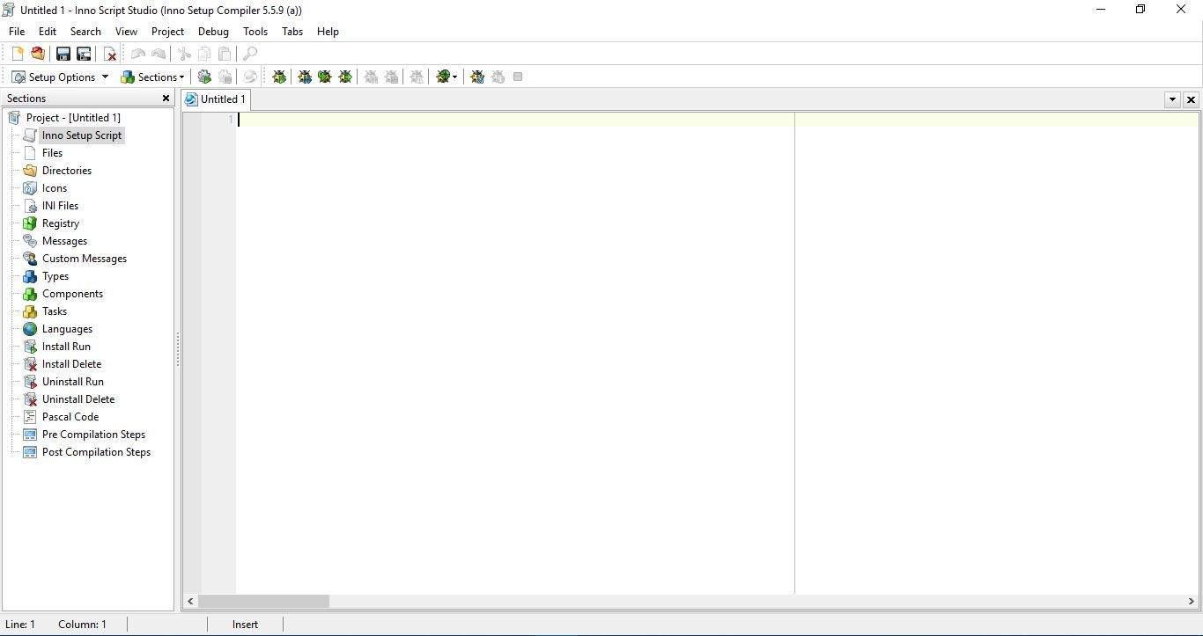Image resolution: width=1203 pixels, height=636 pixels.
Task: Open the tab list dropdown arrow
Action: [1172, 99]
